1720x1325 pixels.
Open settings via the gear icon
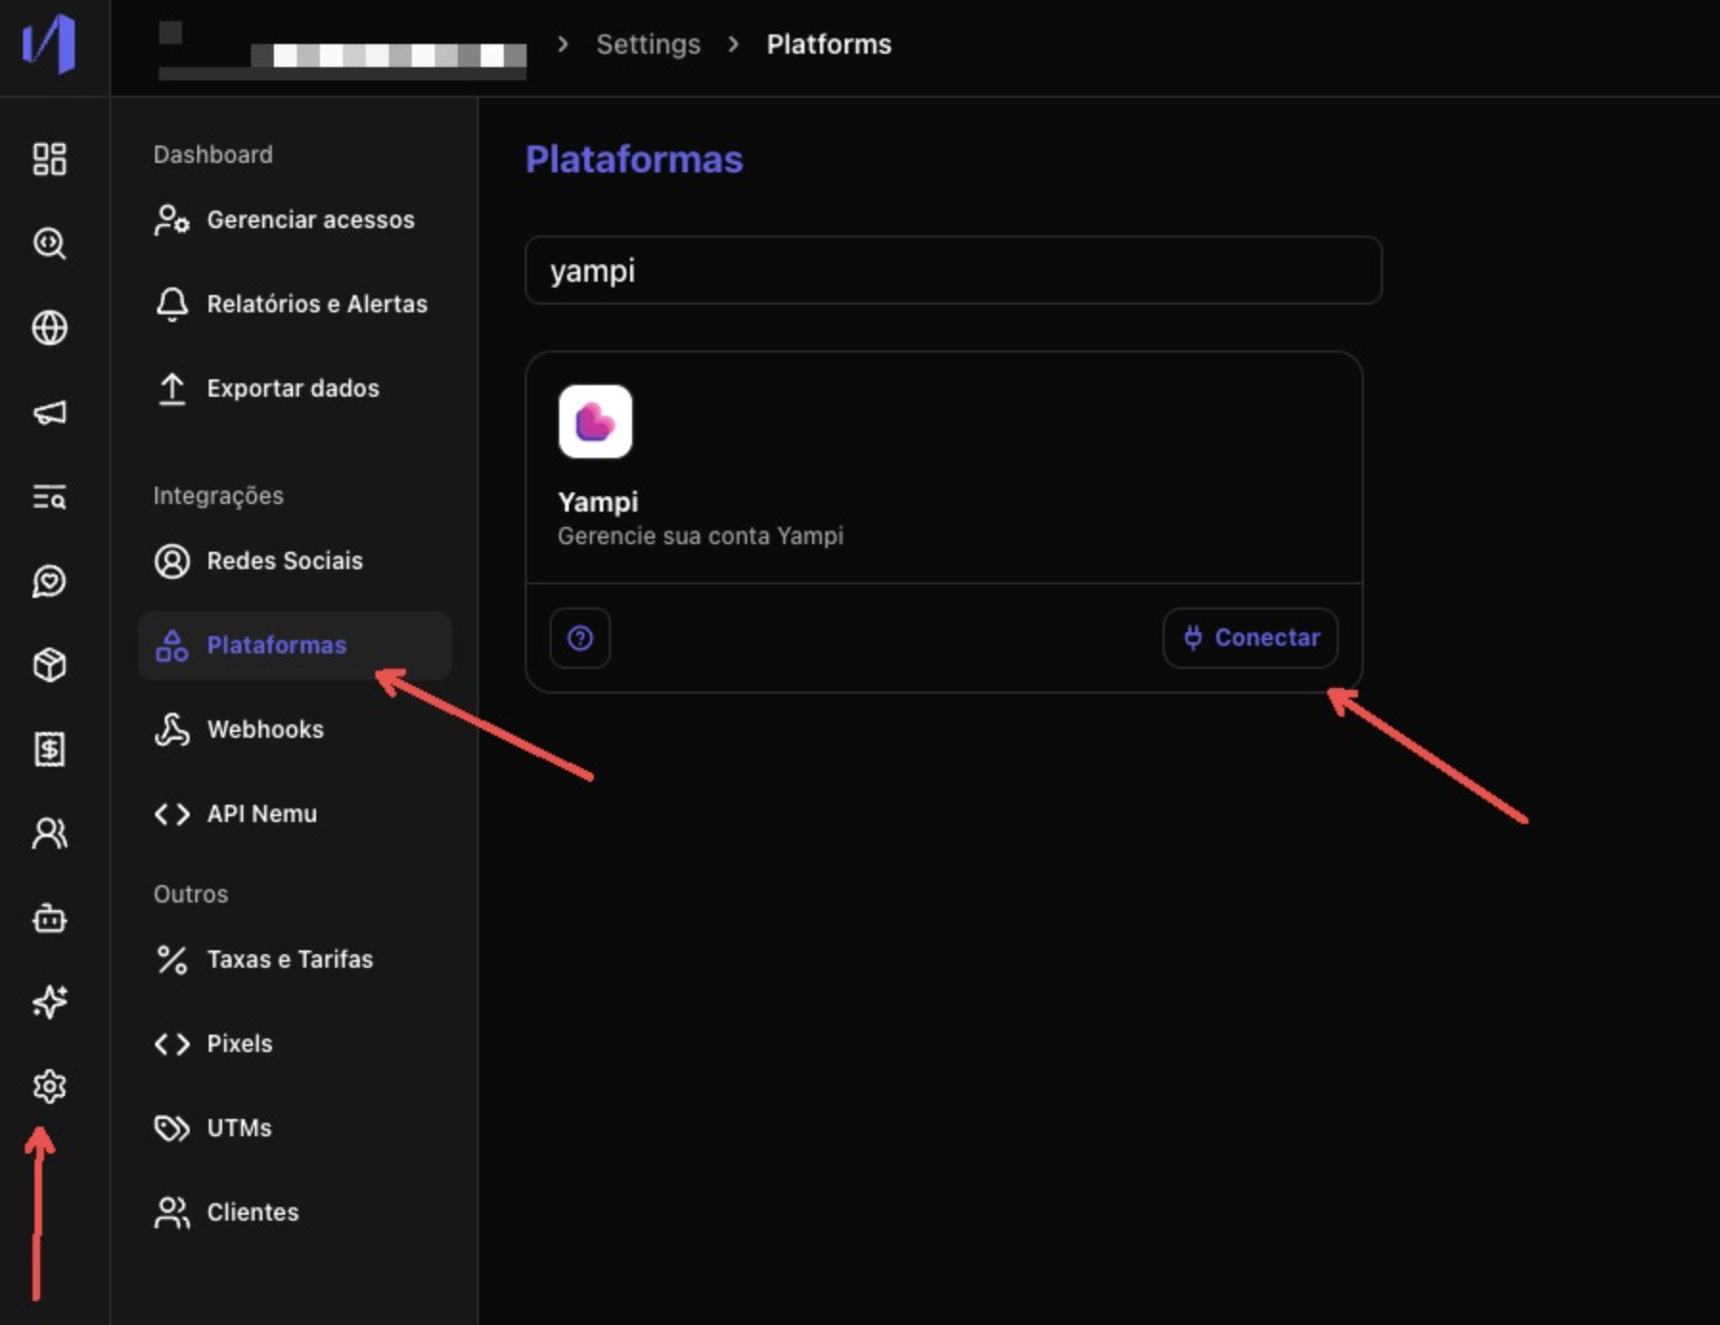tap(50, 1086)
